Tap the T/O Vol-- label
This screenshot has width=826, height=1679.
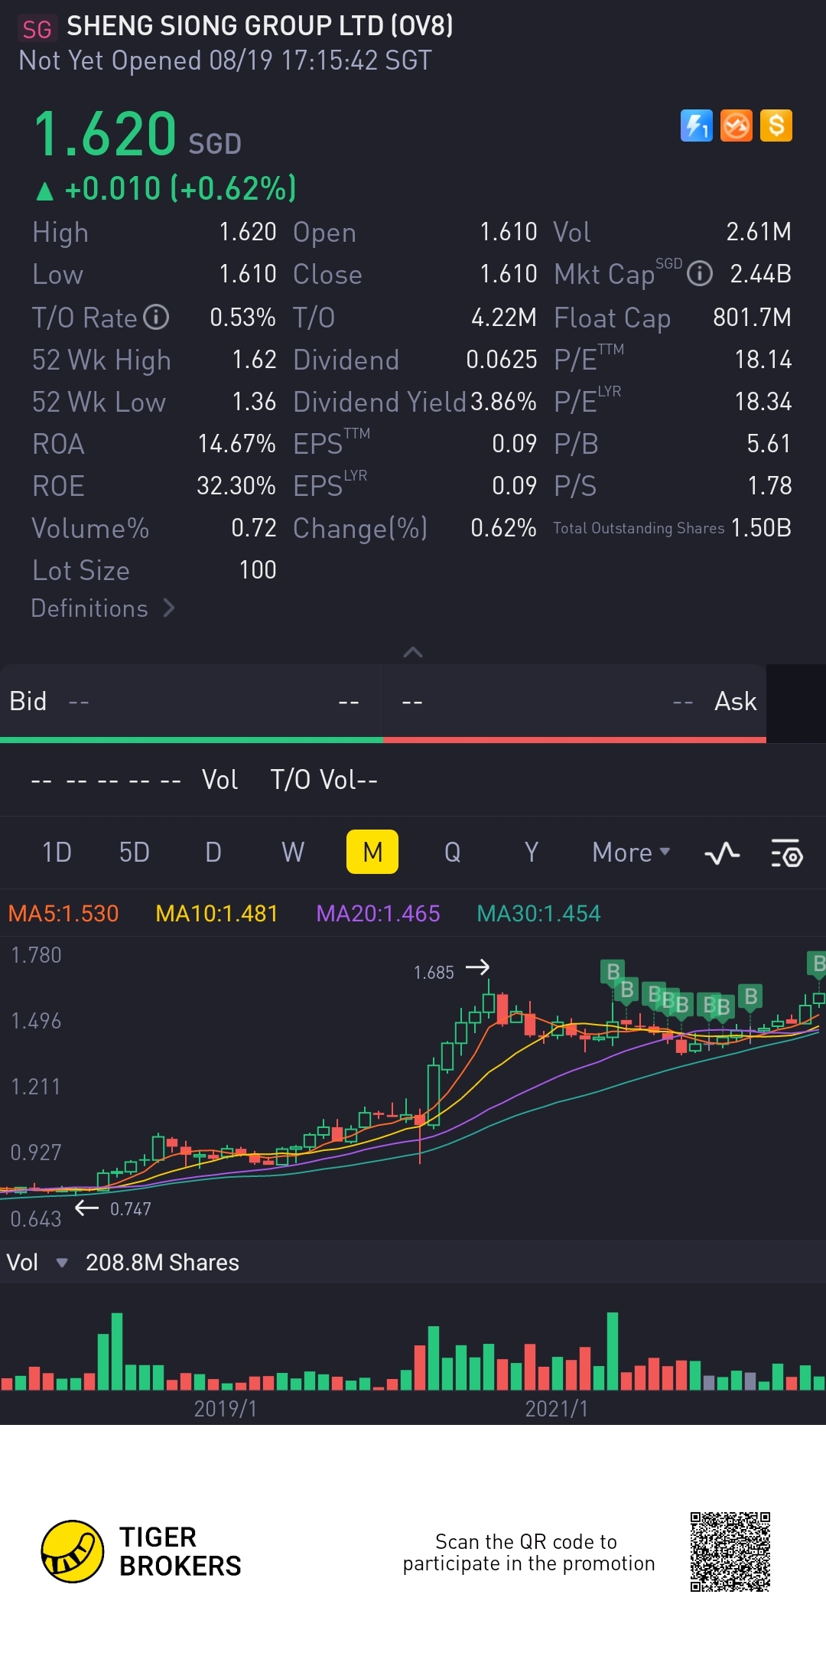tap(324, 780)
